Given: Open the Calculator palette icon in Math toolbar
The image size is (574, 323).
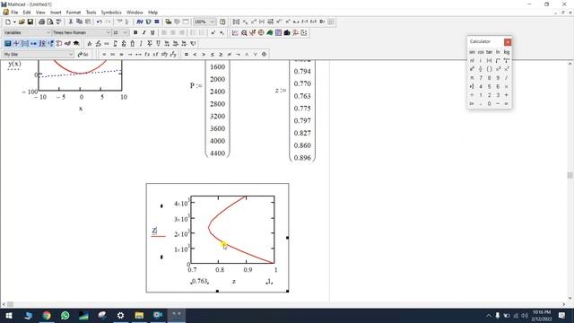Looking at the screenshot, I should click(8, 44).
